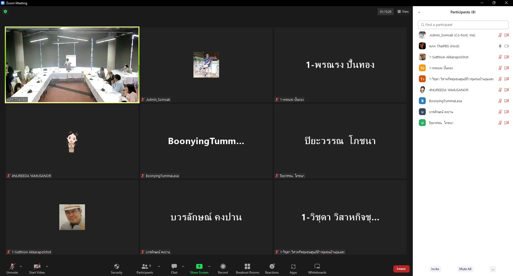Expand video options arrow beside Start Video
This screenshot has height=276, width=513.
[47, 266]
